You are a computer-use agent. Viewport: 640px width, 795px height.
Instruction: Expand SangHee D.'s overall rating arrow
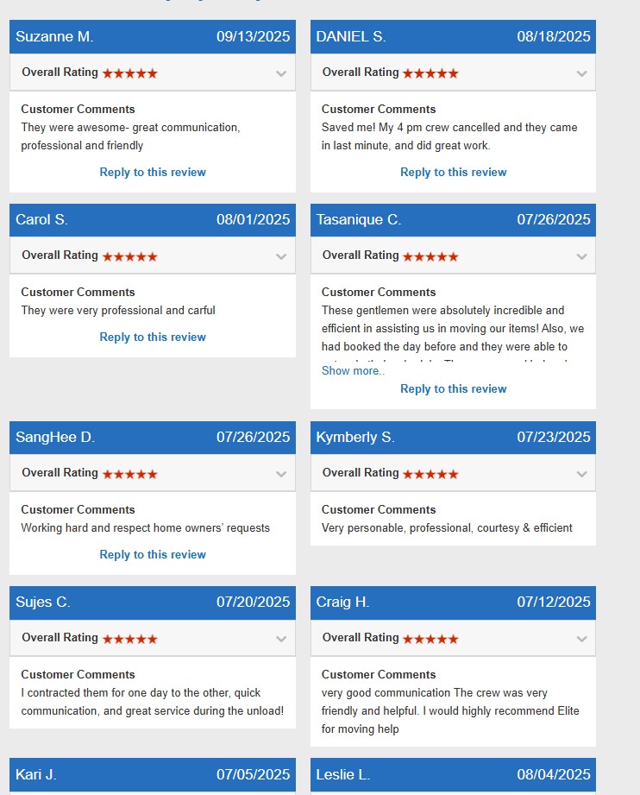pyautogui.click(x=281, y=474)
